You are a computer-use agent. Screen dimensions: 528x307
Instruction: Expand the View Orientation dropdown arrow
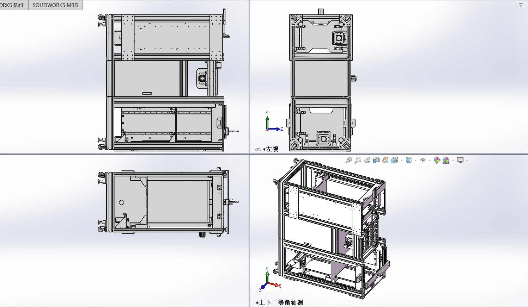click(x=401, y=160)
